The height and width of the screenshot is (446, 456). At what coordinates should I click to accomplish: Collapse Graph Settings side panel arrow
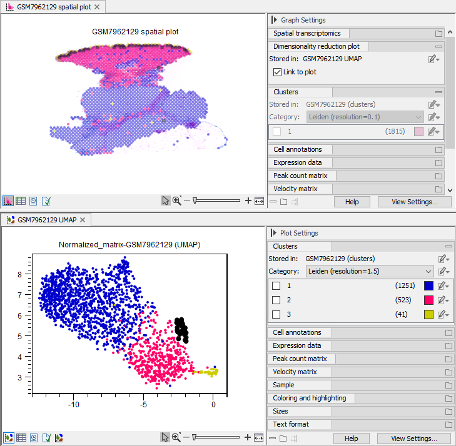[274, 20]
